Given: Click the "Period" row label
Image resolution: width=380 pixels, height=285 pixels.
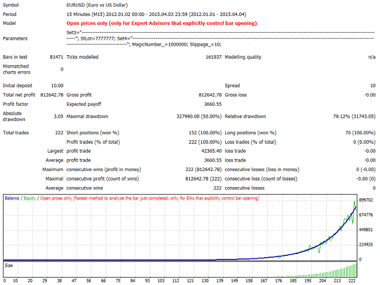Looking at the screenshot, I should pos(9,14).
